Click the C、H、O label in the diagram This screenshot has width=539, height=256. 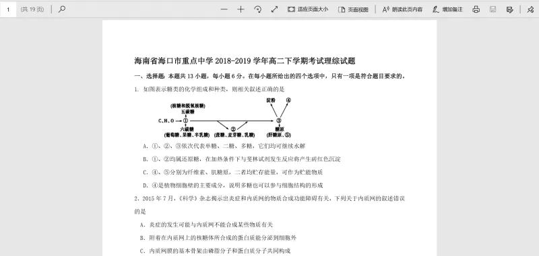[x=166, y=121]
